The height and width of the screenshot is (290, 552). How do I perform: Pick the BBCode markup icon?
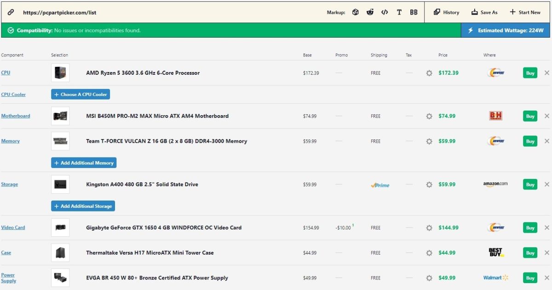click(x=414, y=12)
